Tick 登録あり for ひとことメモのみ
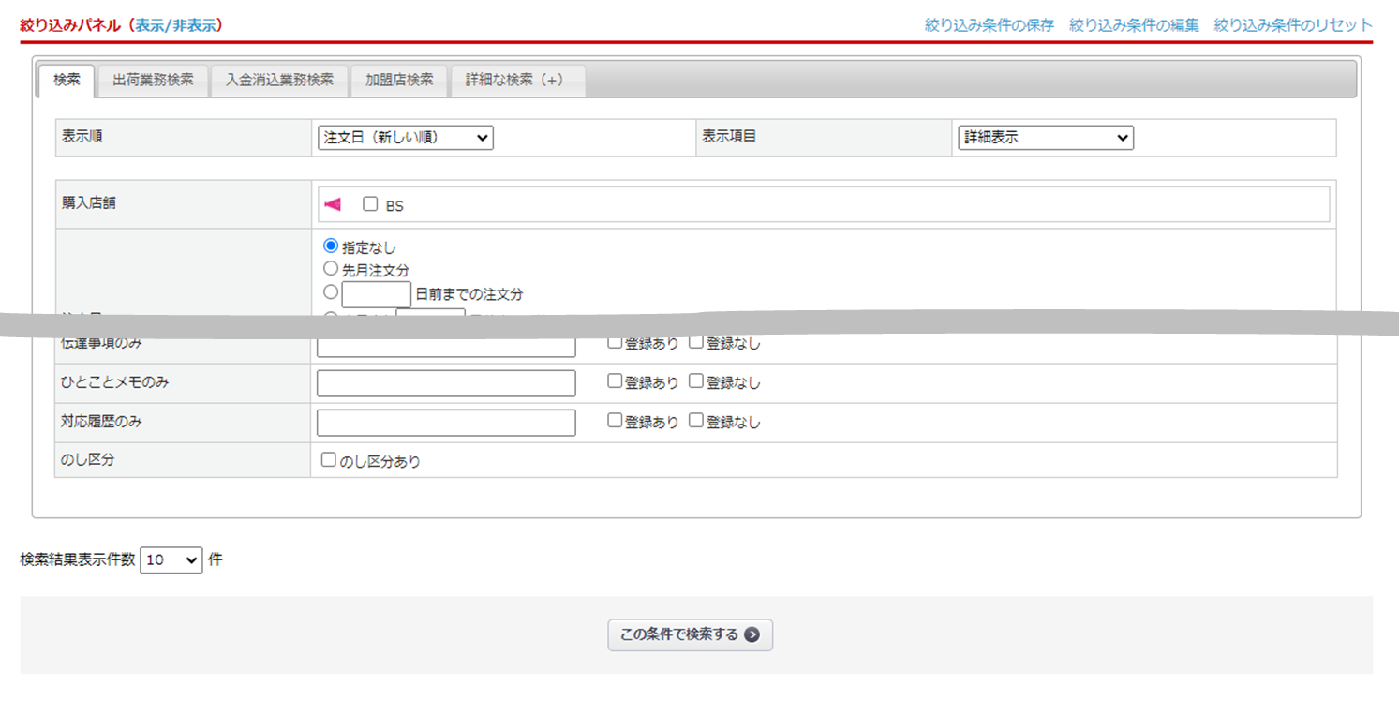This screenshot has width=1399, height=701. pos(615,381)
